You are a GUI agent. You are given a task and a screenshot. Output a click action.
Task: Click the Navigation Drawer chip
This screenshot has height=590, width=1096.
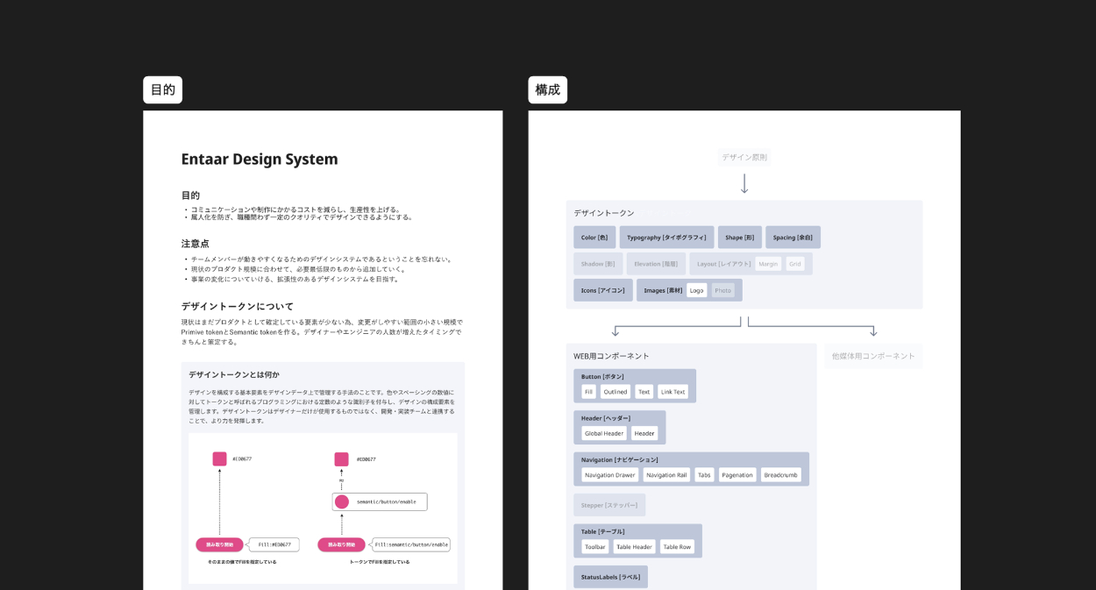[609, 475]
